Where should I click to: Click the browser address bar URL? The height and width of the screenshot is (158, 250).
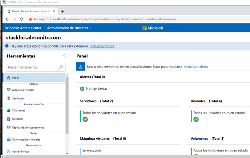[x=114, y=19]
